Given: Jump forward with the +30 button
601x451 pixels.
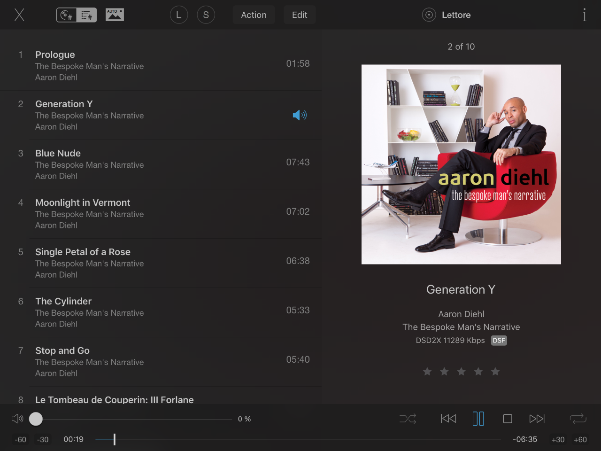Looking at the screenshot, I should [x=558, y=440].
